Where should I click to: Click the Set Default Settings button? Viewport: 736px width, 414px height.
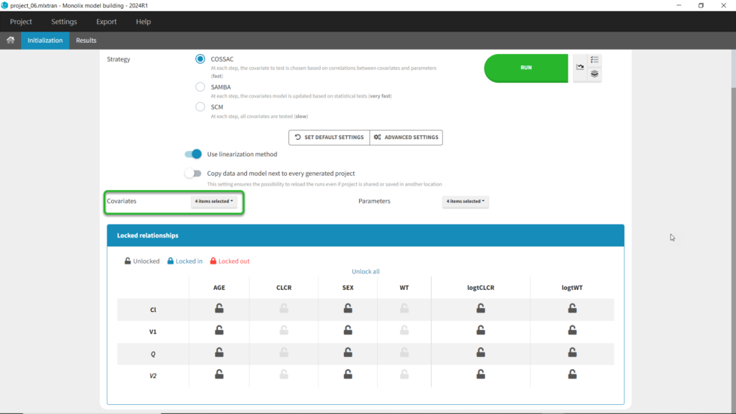329,137
